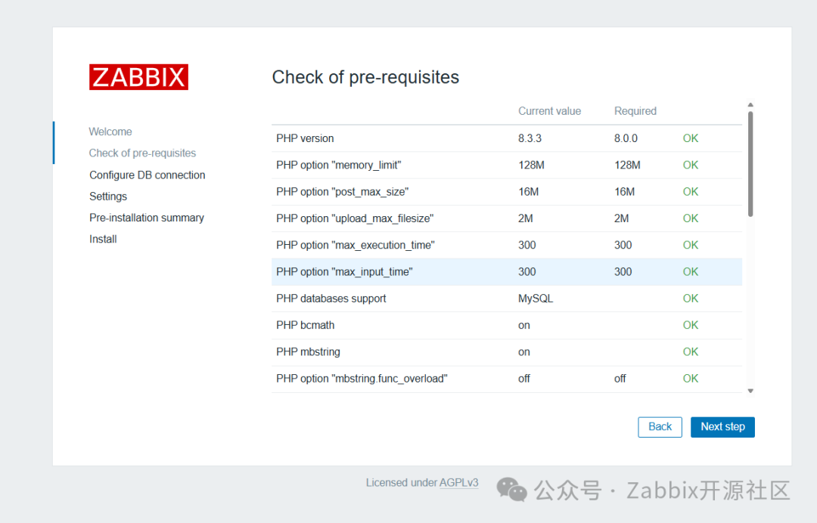
Task: Click the ZABBIX logo
Action: pyautogui.click(x=138, y=76)
